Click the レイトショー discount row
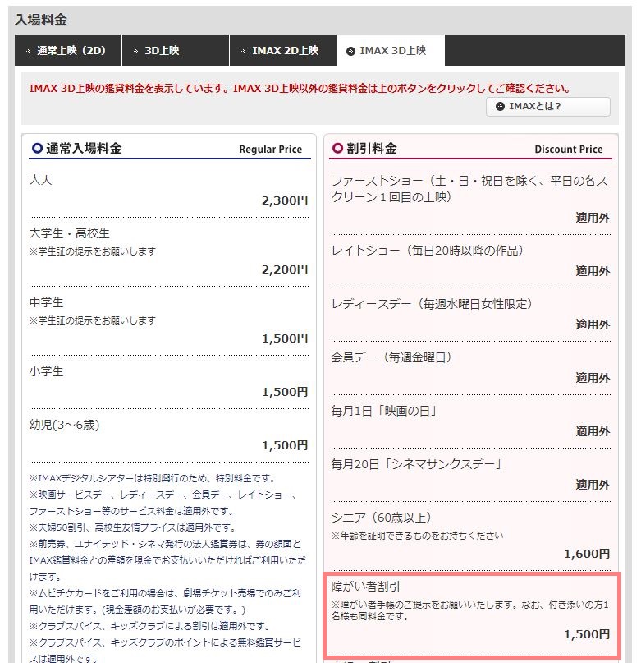This screenshot has width=641, height=663. tap(470, 260)
